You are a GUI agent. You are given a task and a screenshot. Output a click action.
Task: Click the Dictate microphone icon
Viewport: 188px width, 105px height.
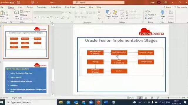[162, 13]
